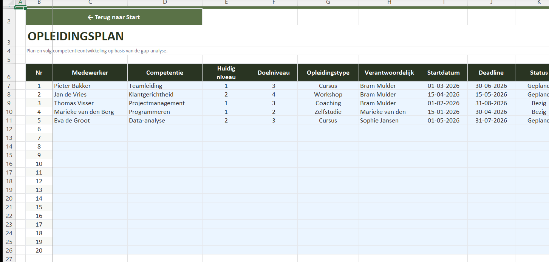The image size is (549, 262).
Task: Click the Sophie Jansen cell
Action: (389, 121)
